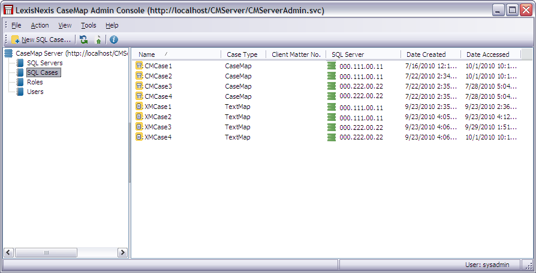Close the Admin Console window
The width and height of the screenshot is (536, 273).
(526, 10)
